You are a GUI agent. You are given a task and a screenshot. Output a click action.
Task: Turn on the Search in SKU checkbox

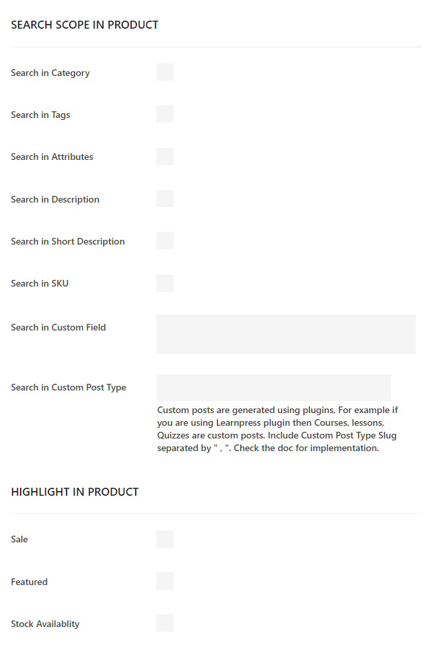(x=165, y=283)
